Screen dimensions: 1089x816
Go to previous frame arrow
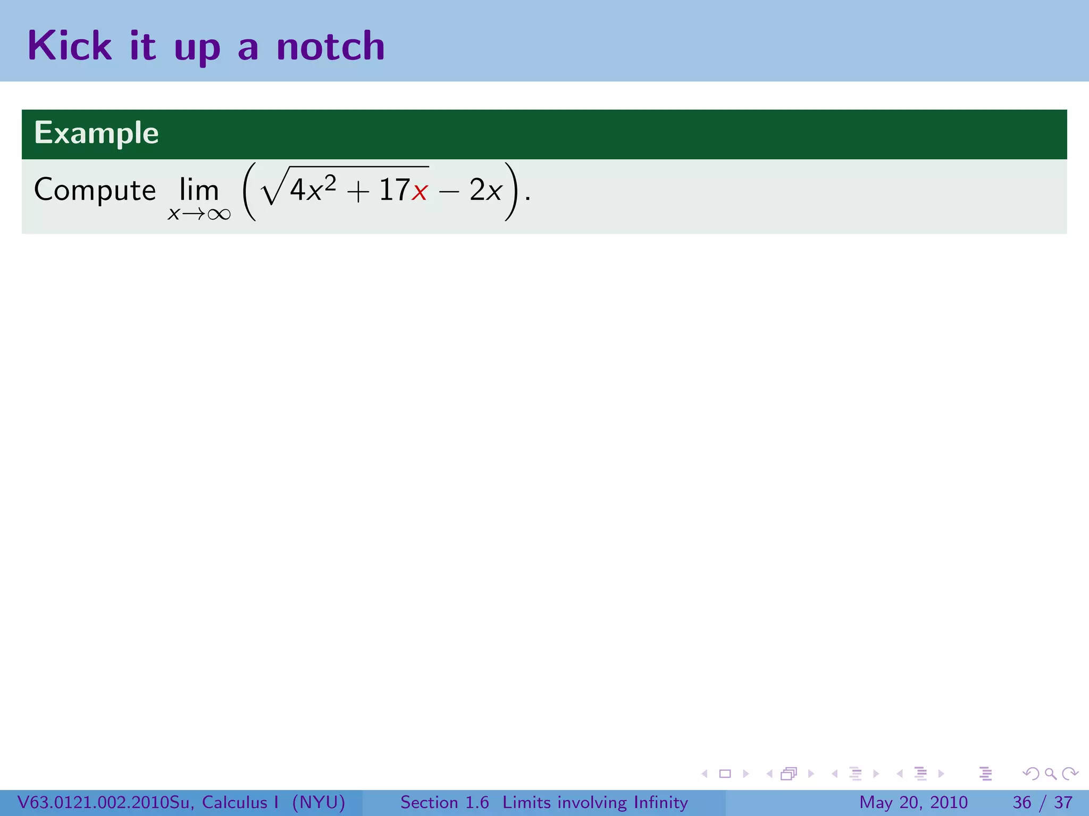769,774
